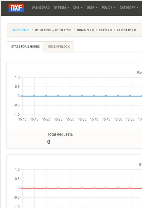Click the Total Requests label
This screenshot has width=142, height=208.
(x=60, y=134)
